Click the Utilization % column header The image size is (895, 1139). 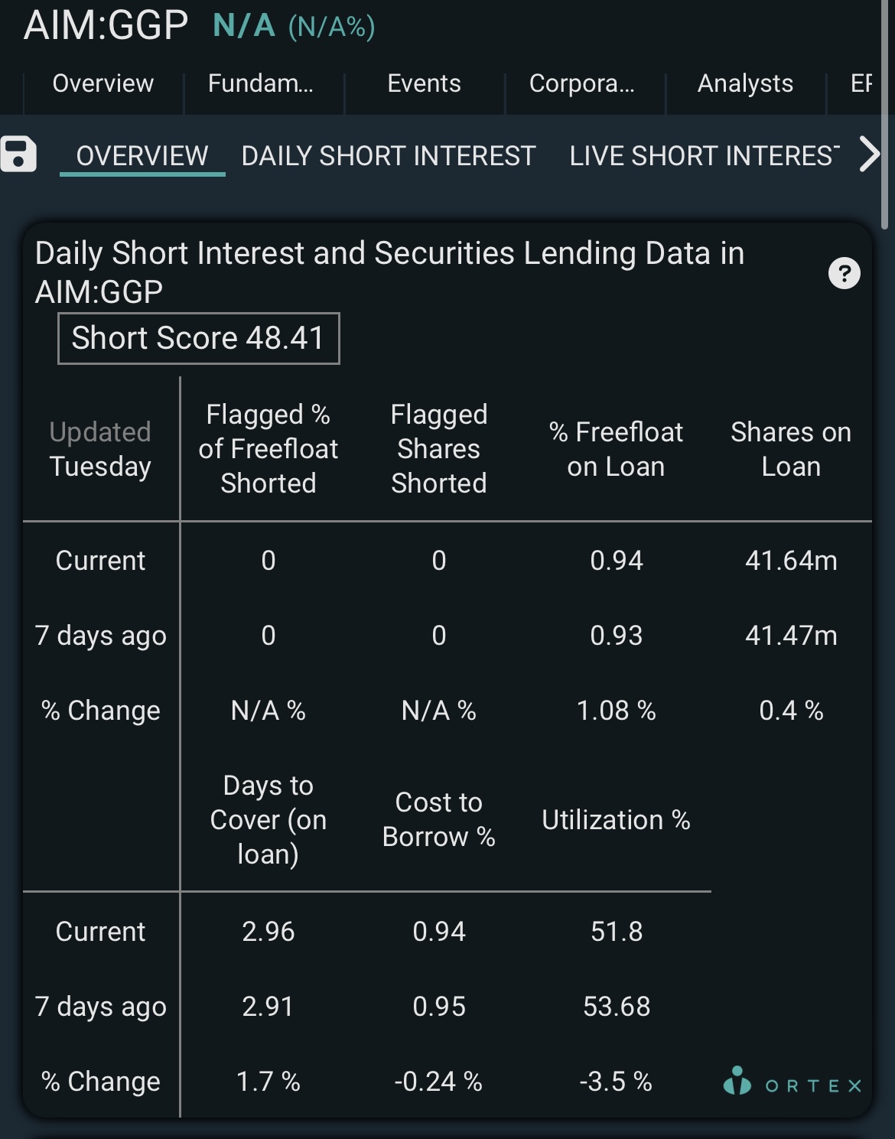click(x=617, y=820)
